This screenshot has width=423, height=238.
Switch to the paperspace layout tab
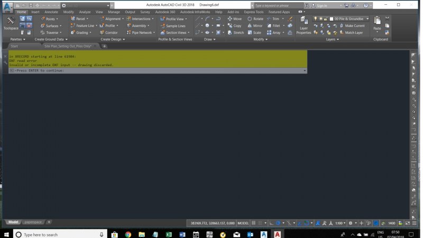[33, 222]
